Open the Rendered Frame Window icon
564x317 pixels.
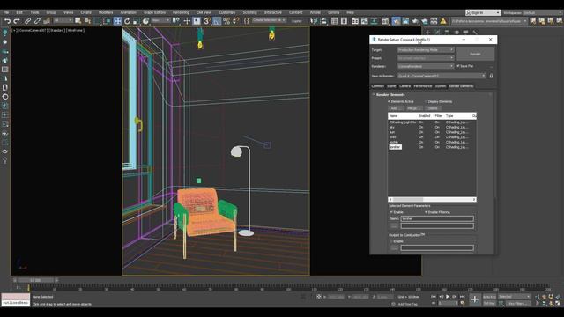click(x=405, y=21)
